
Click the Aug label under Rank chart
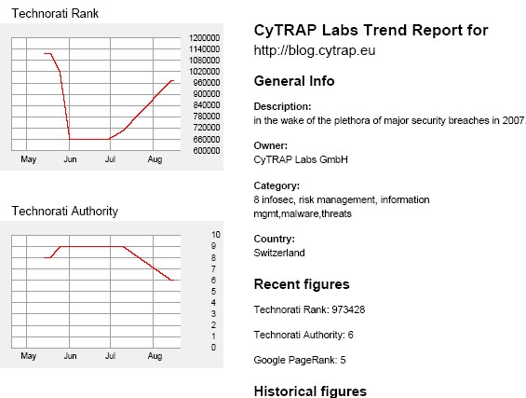[155, 159]
